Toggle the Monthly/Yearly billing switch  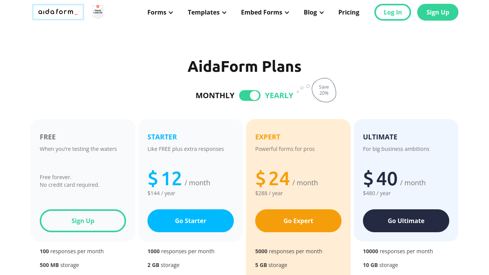point(250,95)
